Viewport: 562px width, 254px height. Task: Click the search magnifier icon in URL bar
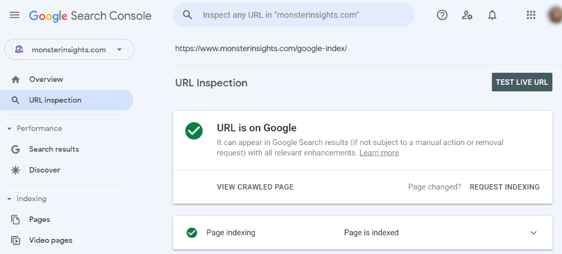(187, 15)
